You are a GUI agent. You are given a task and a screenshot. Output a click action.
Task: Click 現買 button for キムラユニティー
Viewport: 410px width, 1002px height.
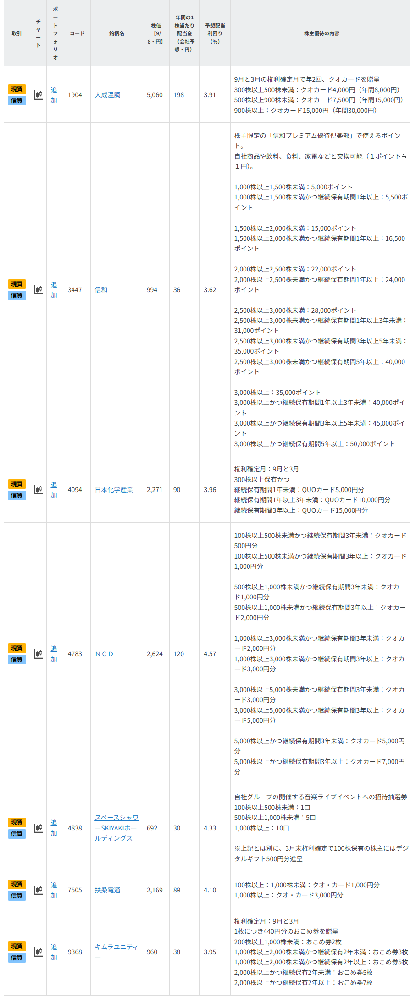click(x=17, y=946)
